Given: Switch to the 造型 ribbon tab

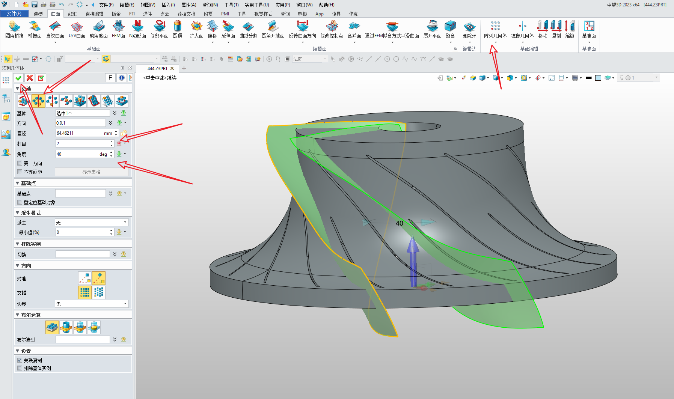Looking at the screenshot, I should 38,14.
